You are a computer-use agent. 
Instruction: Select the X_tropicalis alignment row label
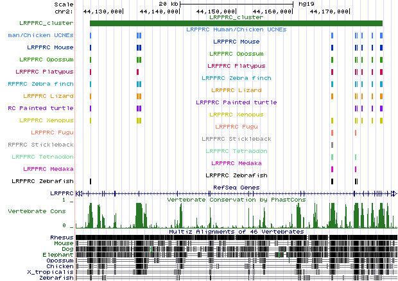[55, 272]
